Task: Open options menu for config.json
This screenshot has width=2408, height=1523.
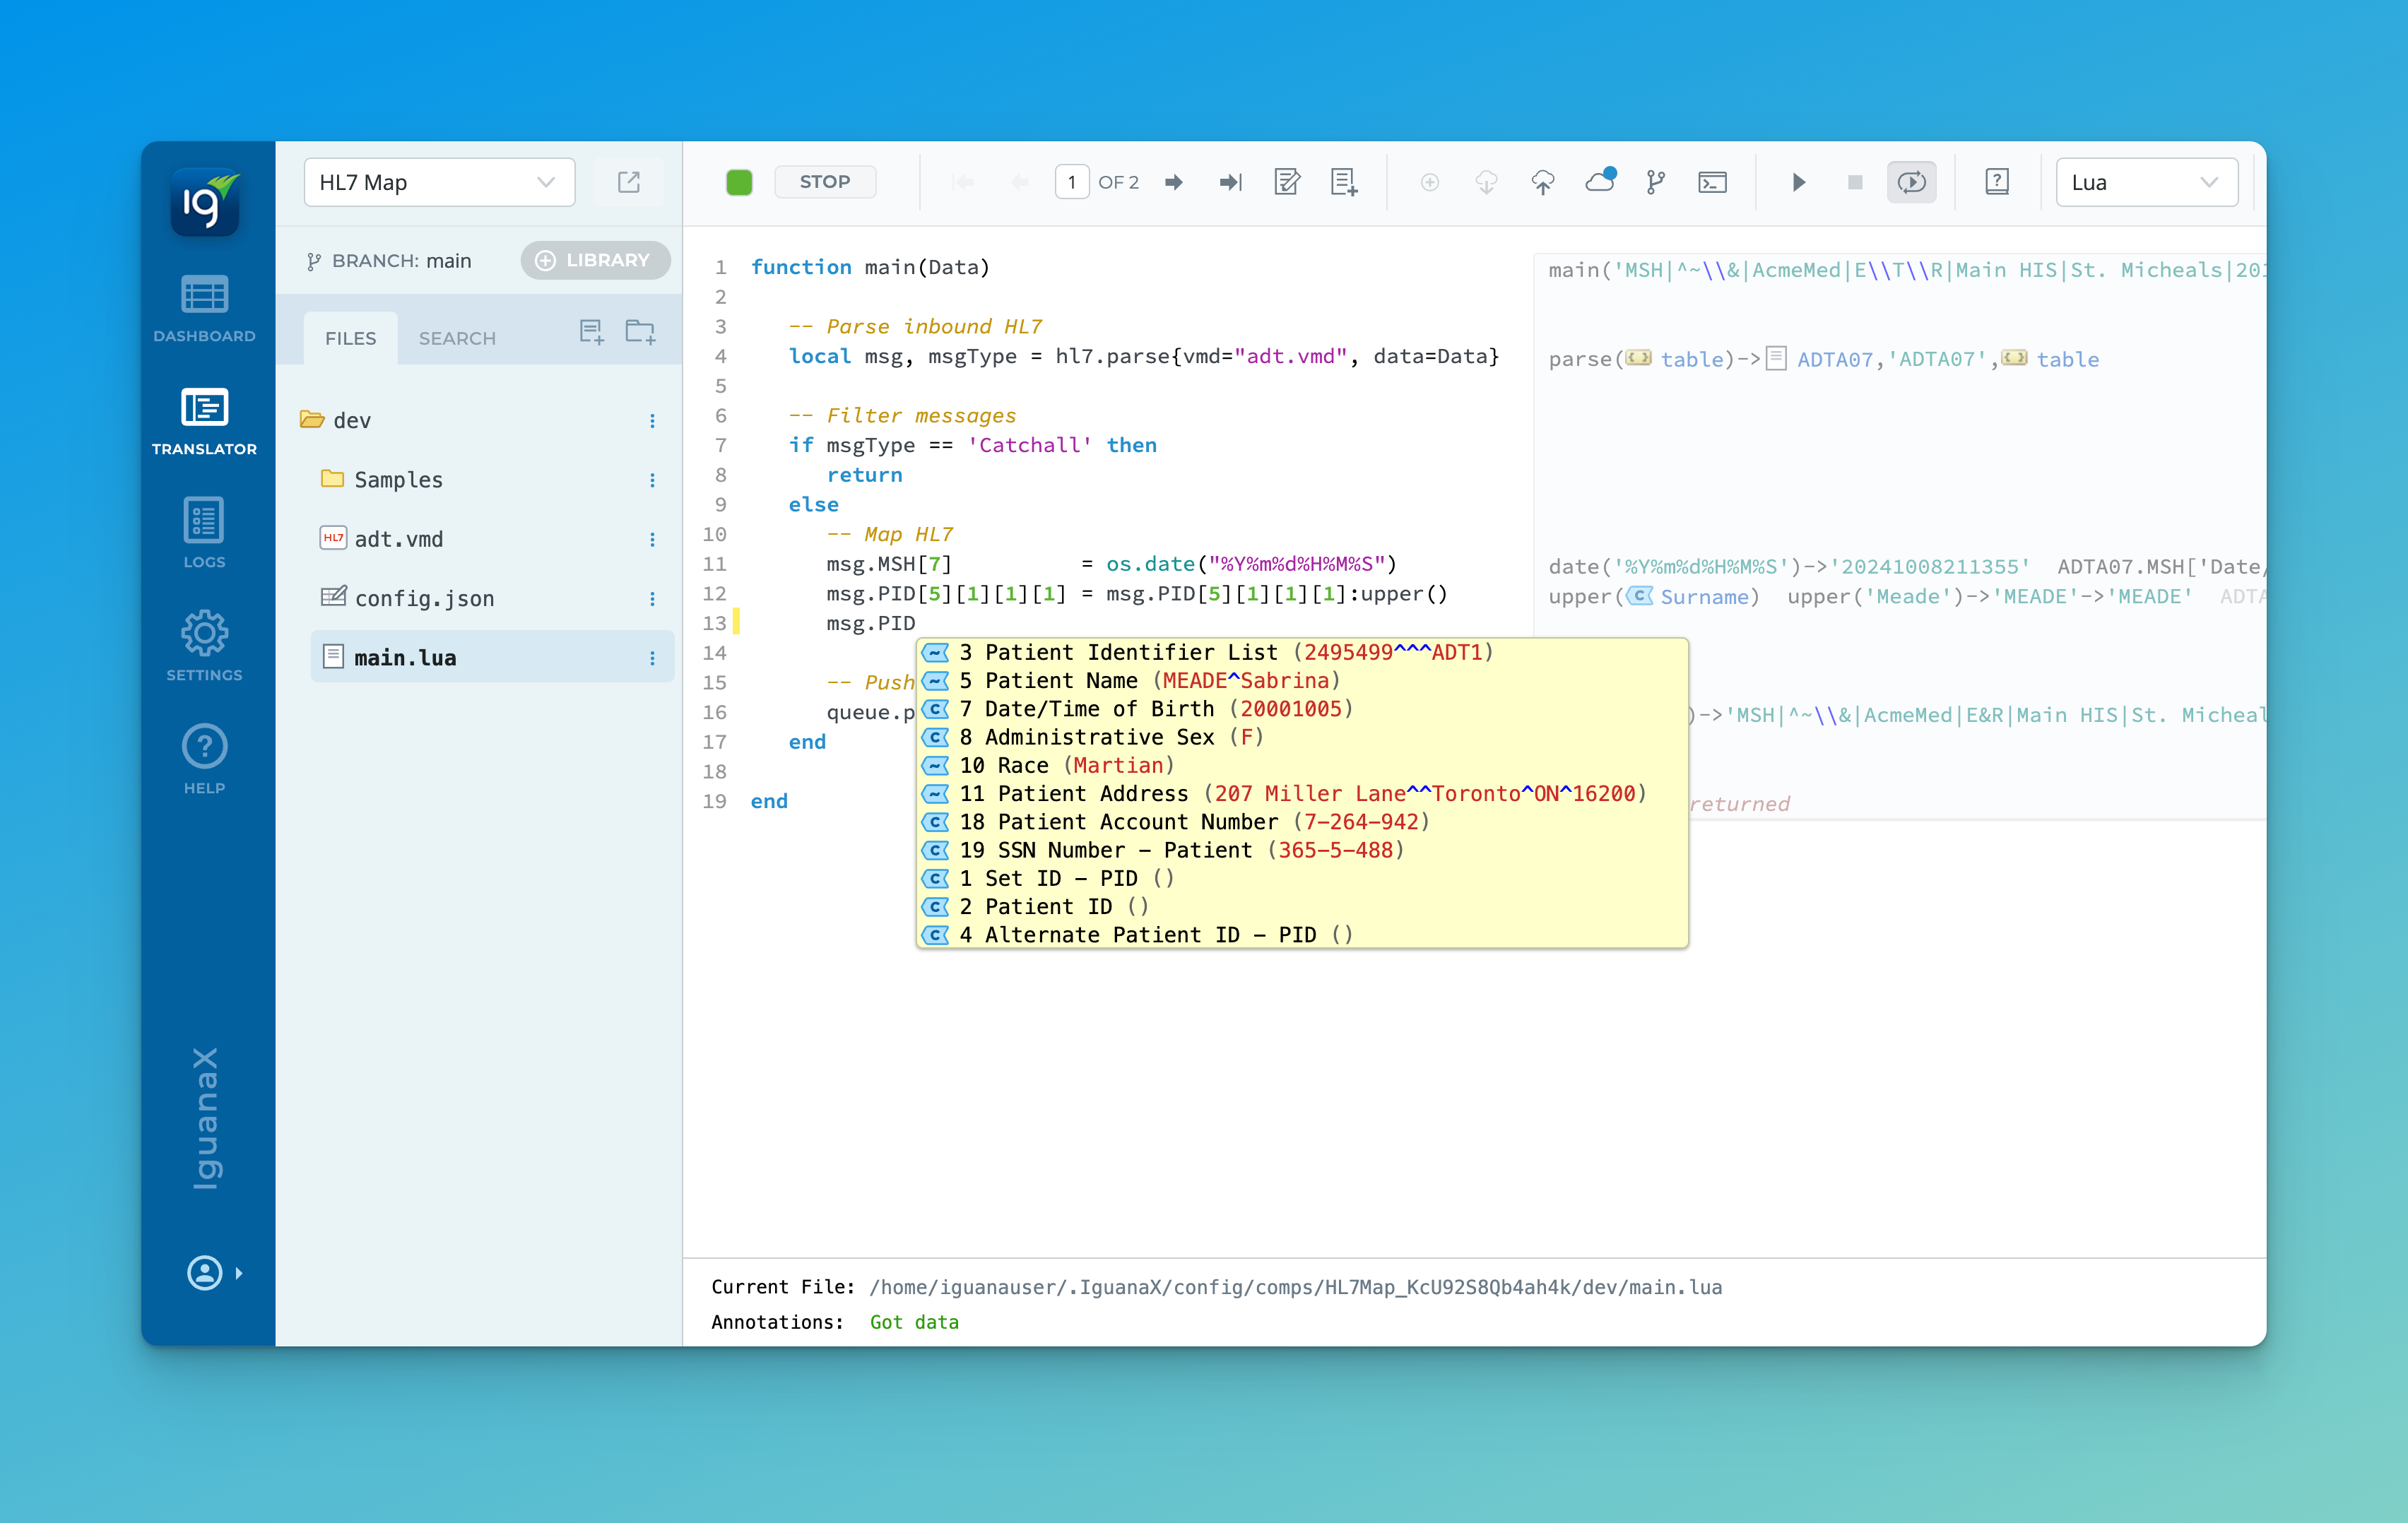Action: 652,598
